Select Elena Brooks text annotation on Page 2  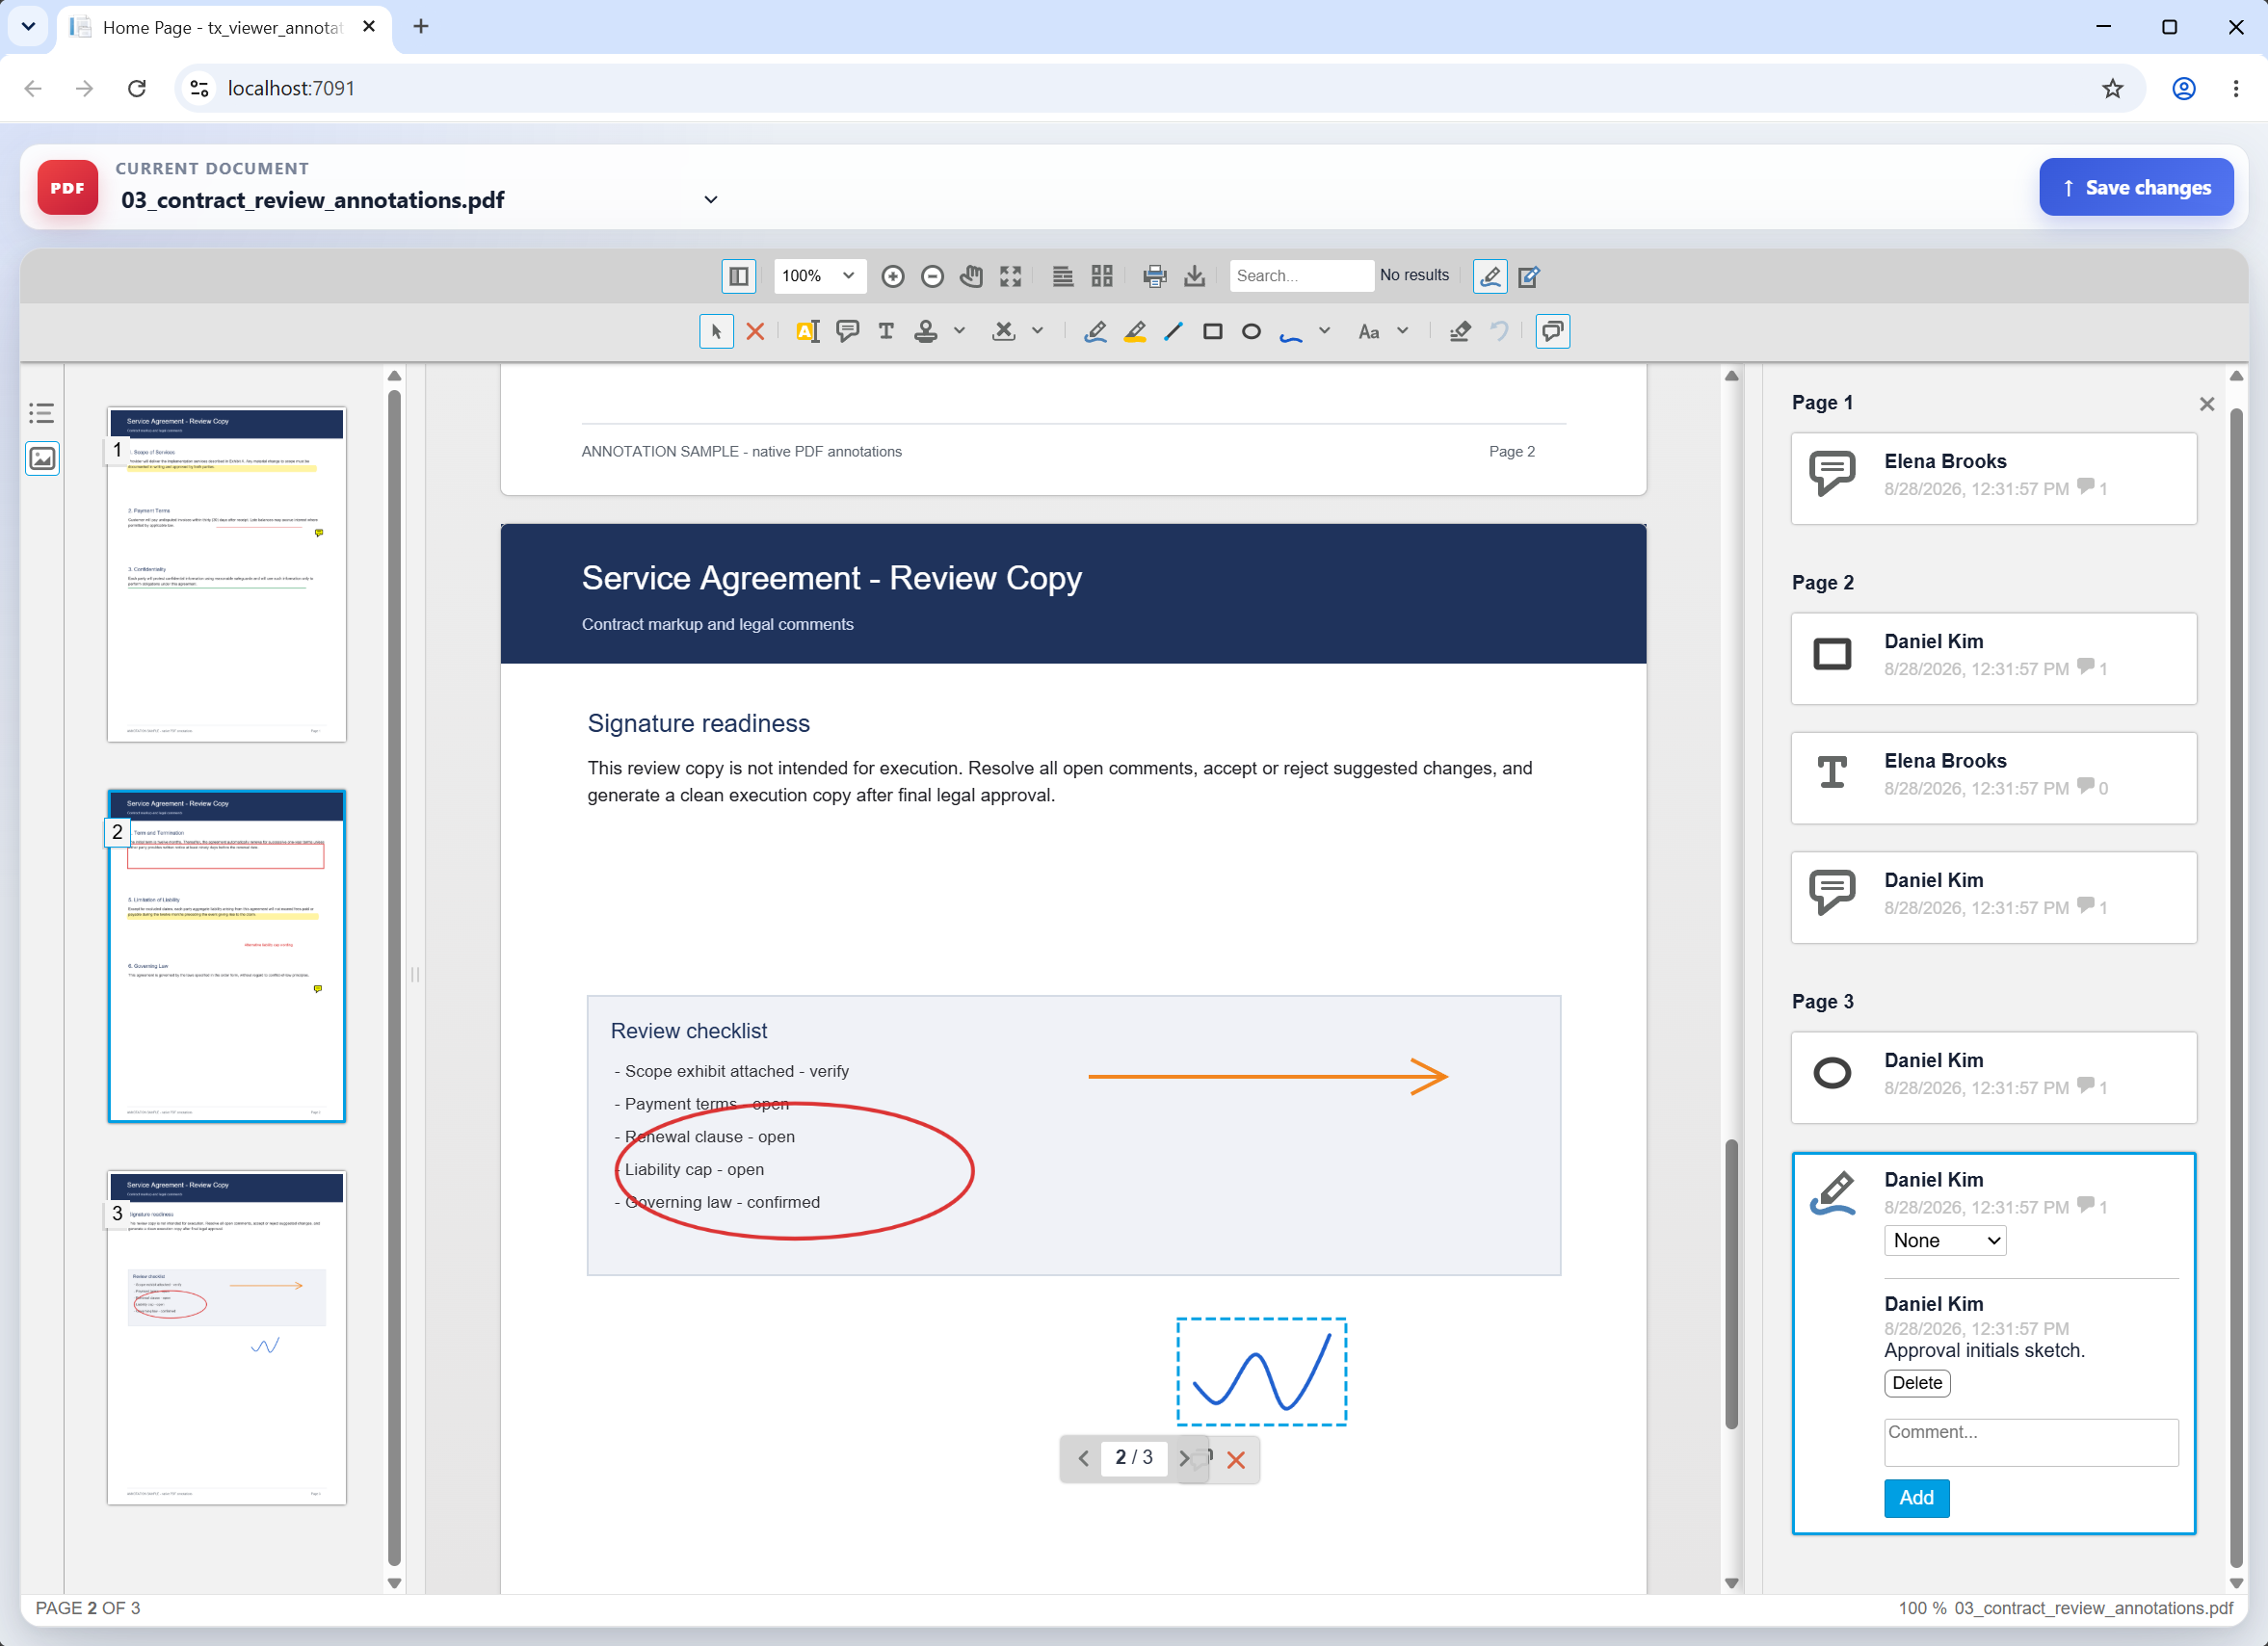(x=1993, y=777)
